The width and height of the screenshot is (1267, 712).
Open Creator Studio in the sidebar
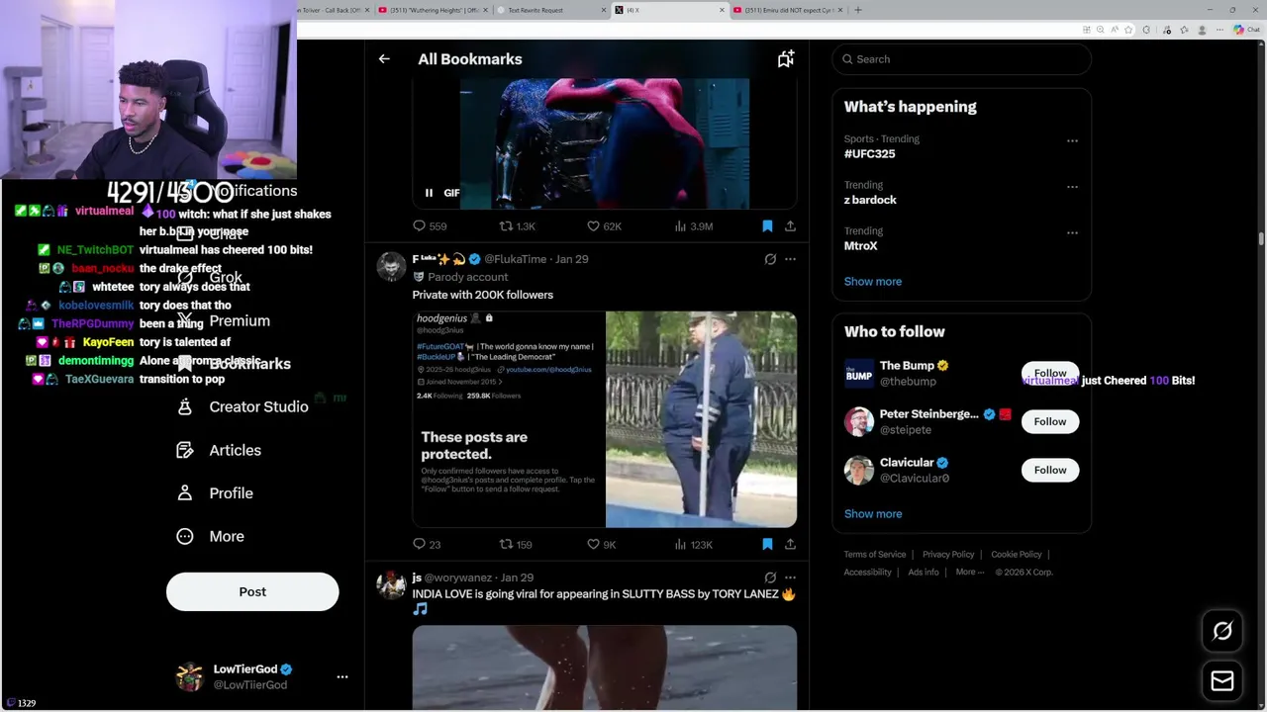point(244,407)
